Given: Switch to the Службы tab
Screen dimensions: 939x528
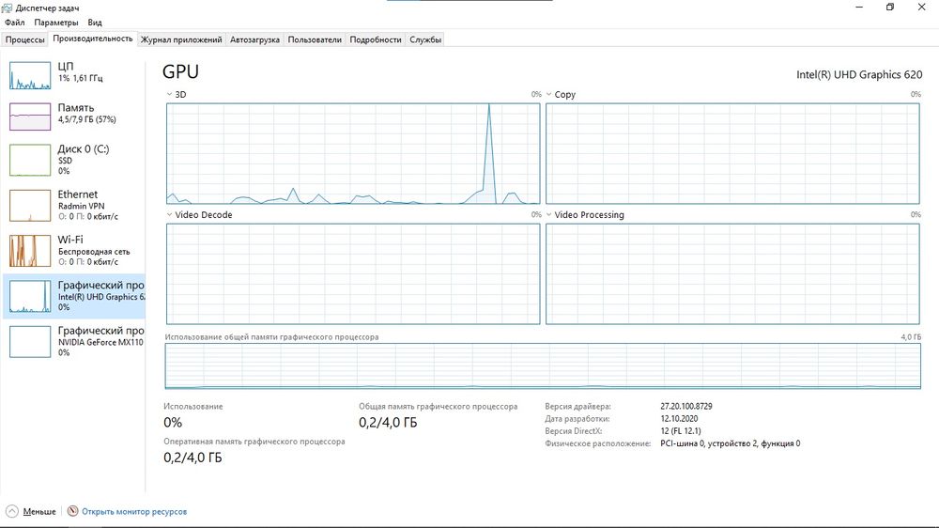Looking at the screenshot, I should click(425, 39).
